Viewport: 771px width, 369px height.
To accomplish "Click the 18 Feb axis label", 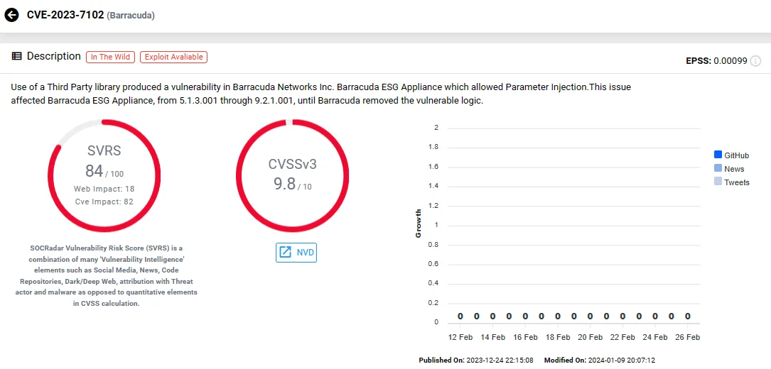I will [x=558, y=337].
